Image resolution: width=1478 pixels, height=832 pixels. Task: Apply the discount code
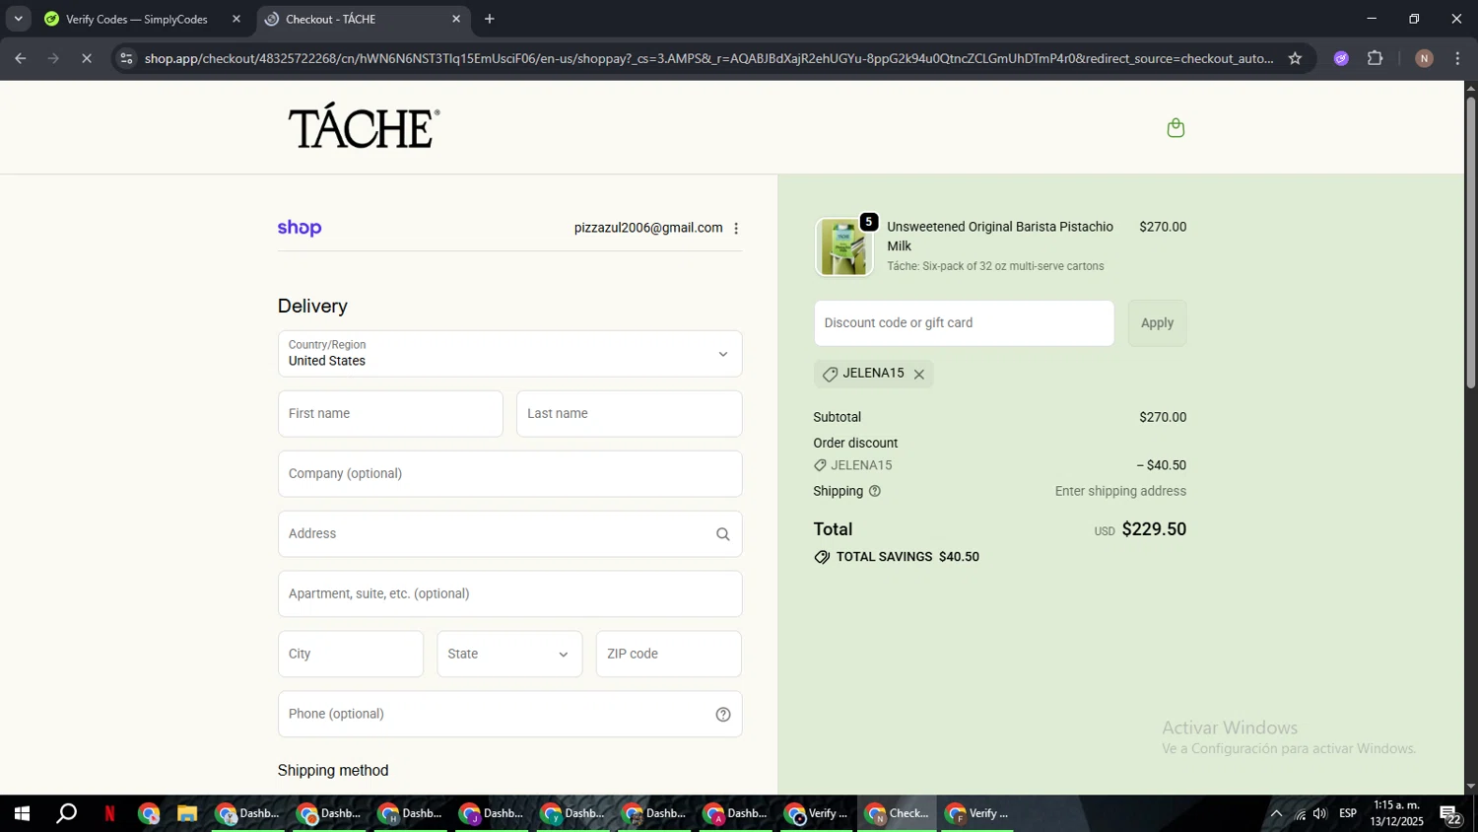tap(1157, 323)
